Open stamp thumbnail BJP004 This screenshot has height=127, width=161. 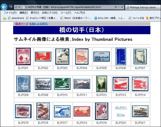click(x=82, y=56)
